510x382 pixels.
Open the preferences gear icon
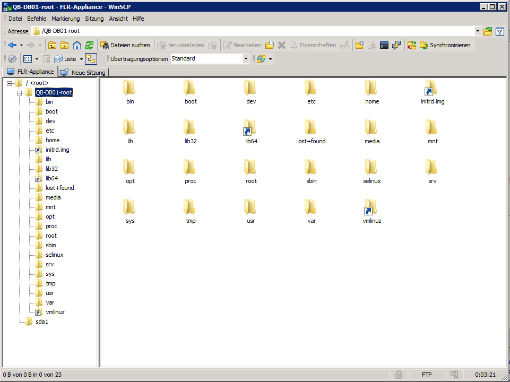point(12,59)
